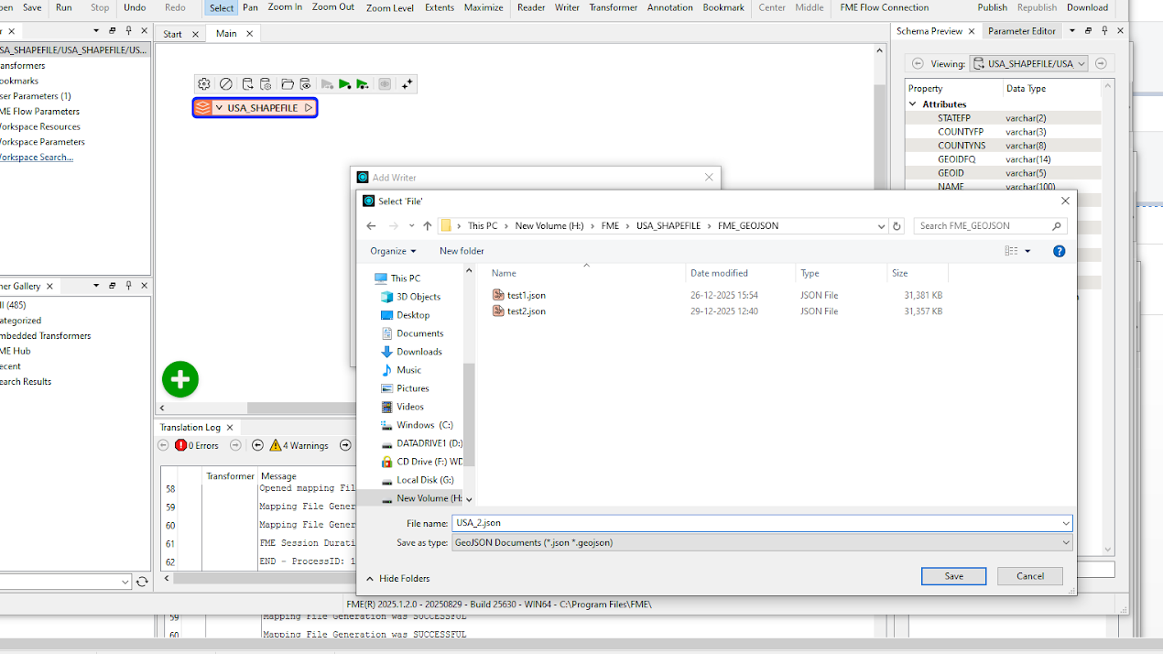Switch to the Parameter Editor tab
This screenshot has height=654, width=1163.
click(1021, 31)
